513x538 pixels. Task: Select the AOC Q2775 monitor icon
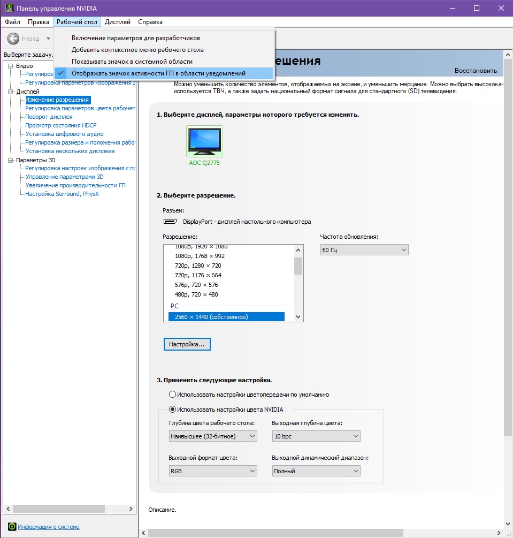coord(204,141)
